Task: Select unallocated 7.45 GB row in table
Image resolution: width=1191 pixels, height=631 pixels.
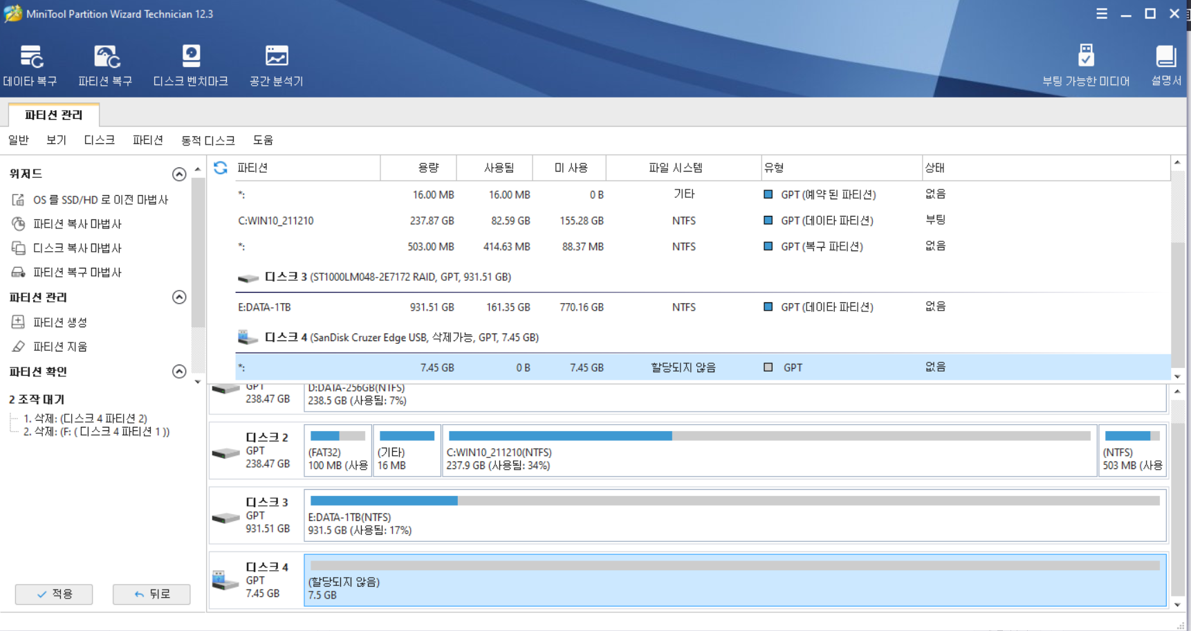Action: (703, 367)
